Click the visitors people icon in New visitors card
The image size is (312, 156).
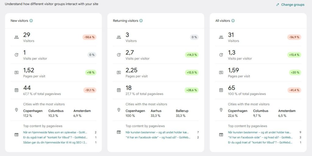[x=16, y=37]
